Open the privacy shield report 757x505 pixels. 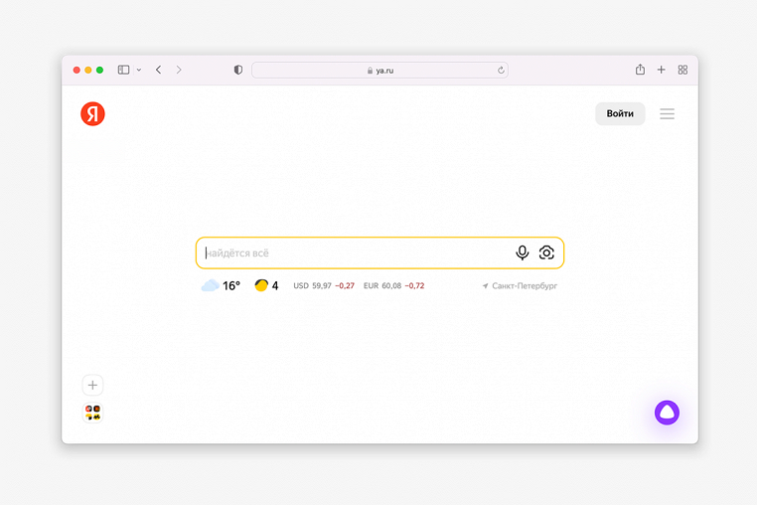(x=237, y=71)
